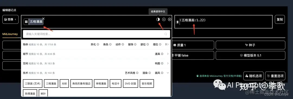The height and width of the screenshot is (99, 293).
Task: Select the 角色 sub-category
Action: coord(106,44)
